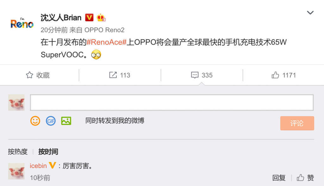Expand the post options chevron menu

tap(310, 13)
